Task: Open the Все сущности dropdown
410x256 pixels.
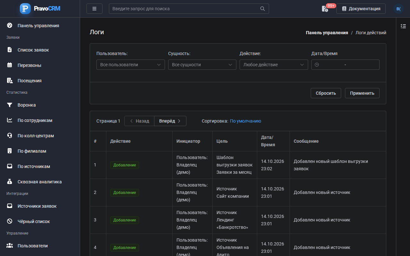Action: (x=202, y=65)
